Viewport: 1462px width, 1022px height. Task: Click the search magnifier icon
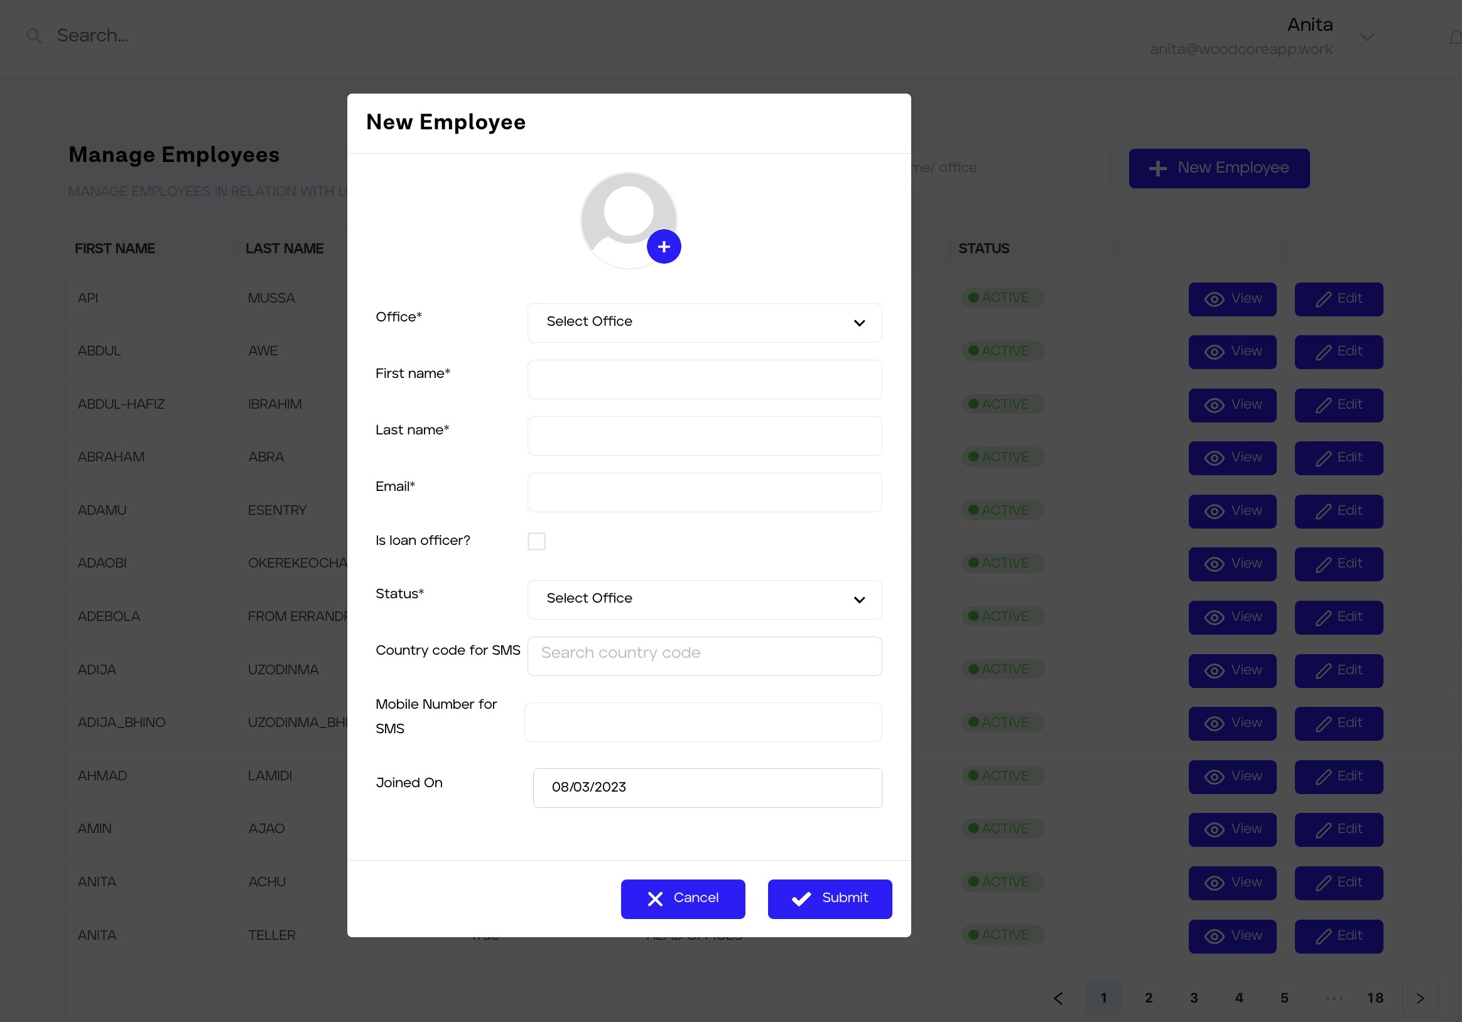coord(34,36)
